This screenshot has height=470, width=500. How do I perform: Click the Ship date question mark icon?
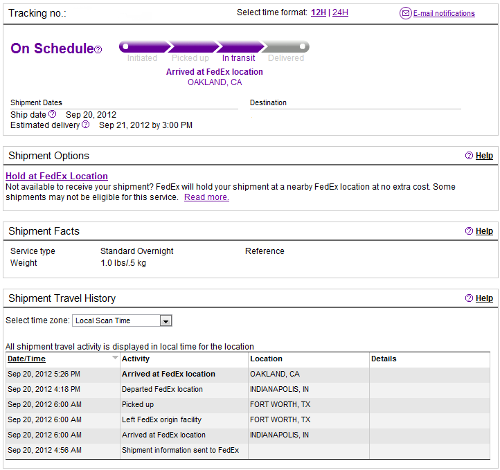pos(53,114)
